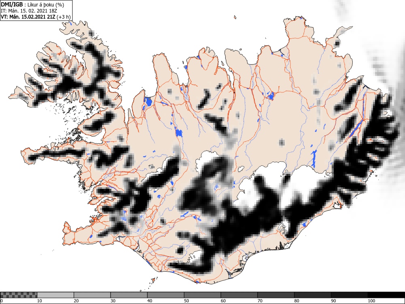Screen dimensions: 405x304
Task: Click the "80" legend scale label
Action: [296, 301]
